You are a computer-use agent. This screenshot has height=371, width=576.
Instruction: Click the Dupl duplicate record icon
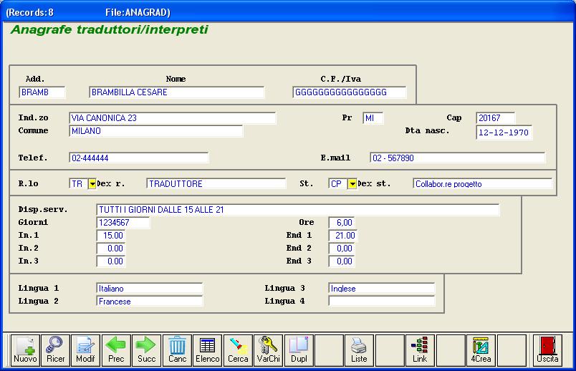(x=299, y=350)
